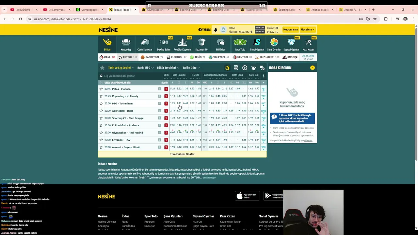Open Spor Toto 1X2 icon

tap(240, 42)
